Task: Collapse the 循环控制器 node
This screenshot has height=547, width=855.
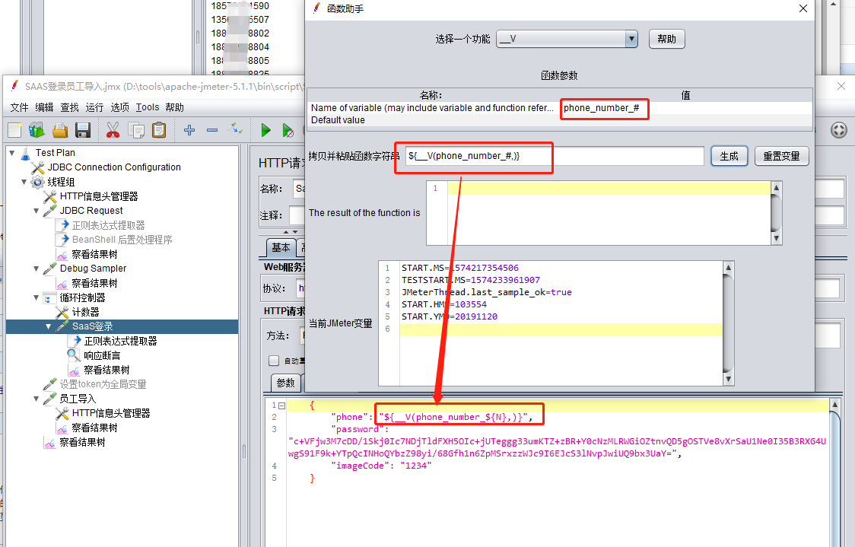Action: click(36, 297)
